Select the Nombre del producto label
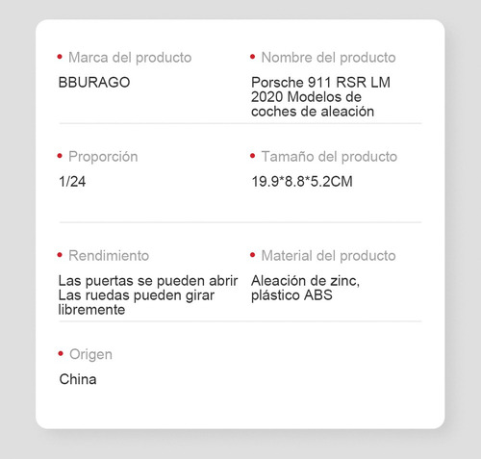Screen dimensions: 481x459 pyautogui.click(x=328, y=58)
